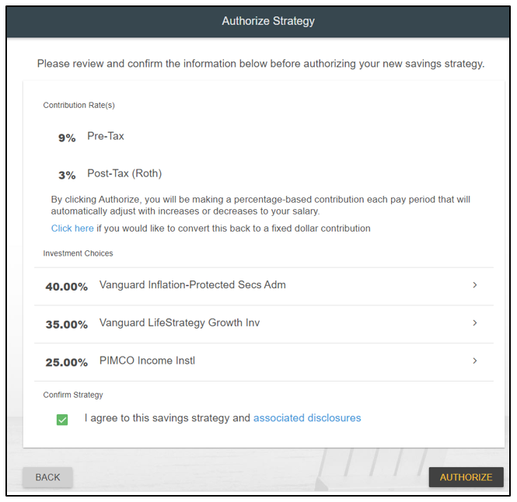
Task: Expand Vanguard Inflation-Protected Secs Adm chevron
Action: point(475,285)
